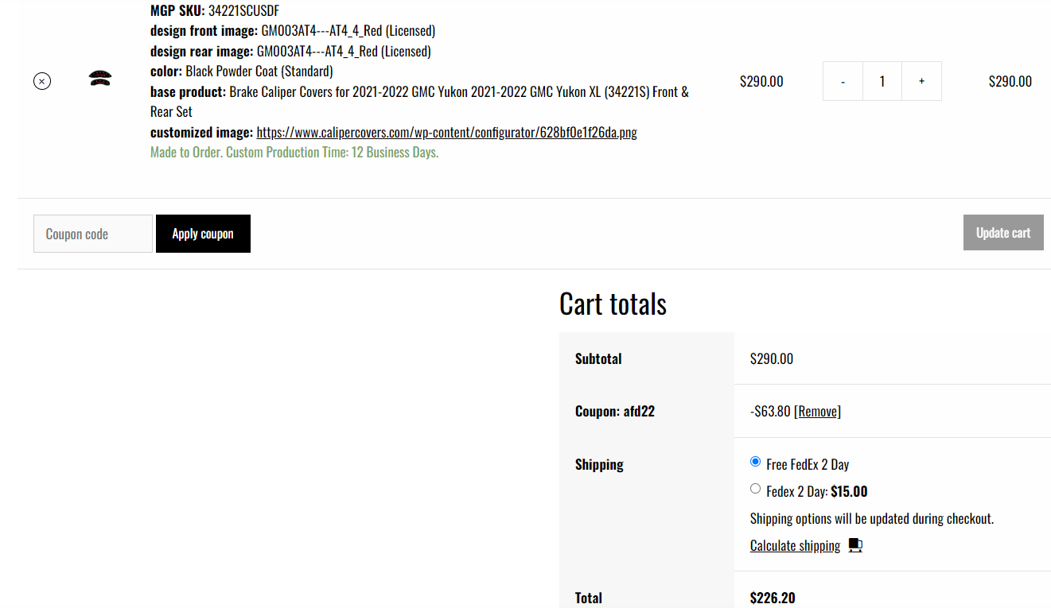Click the Free FedEx 2 Day label
This screenshot has width=1051, height=608.
[x=808, y=464]
